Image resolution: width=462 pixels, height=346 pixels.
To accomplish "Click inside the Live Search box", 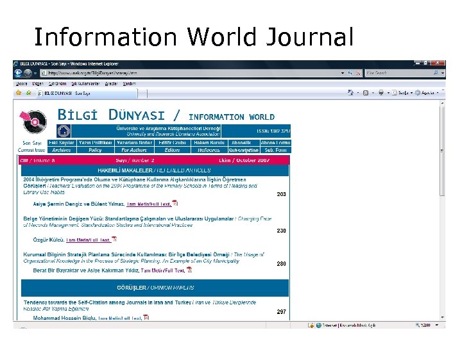I will click(398, 73).
